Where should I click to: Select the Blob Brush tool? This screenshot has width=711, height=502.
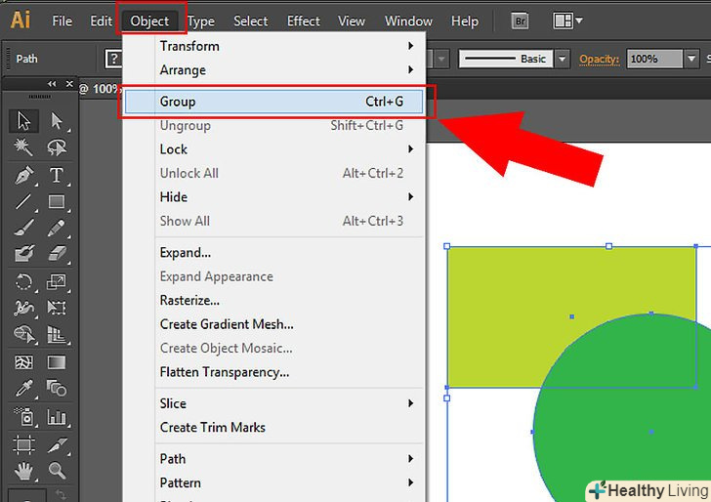[23, 254]
